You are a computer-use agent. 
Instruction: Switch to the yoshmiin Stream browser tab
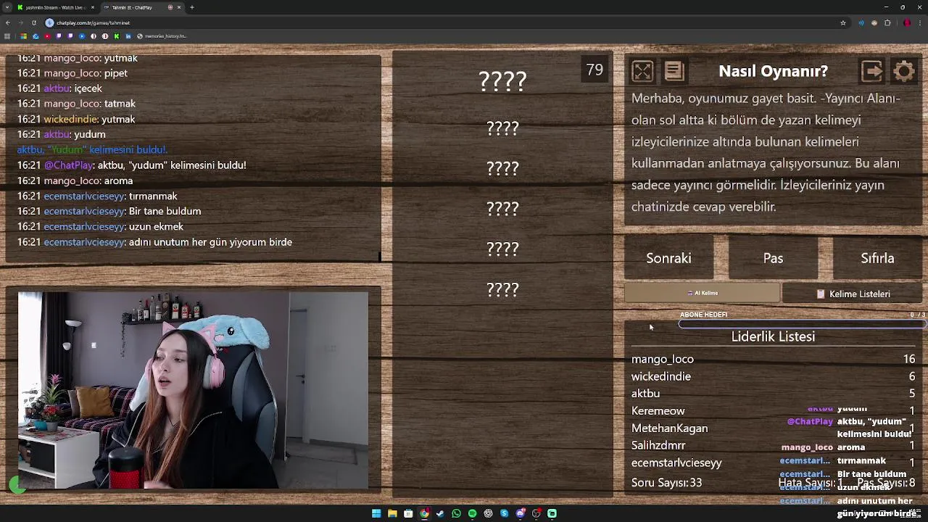tap(57, 7)
